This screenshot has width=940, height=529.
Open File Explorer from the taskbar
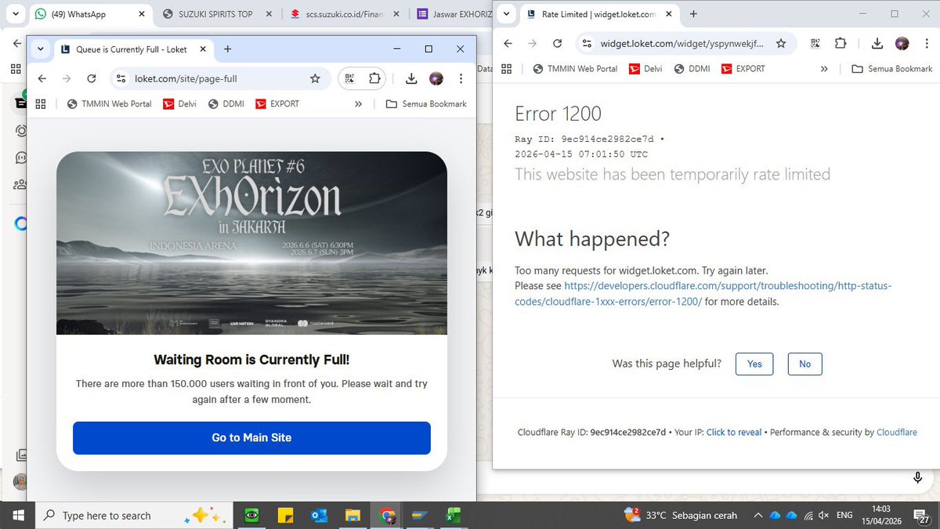pos(352,516)
